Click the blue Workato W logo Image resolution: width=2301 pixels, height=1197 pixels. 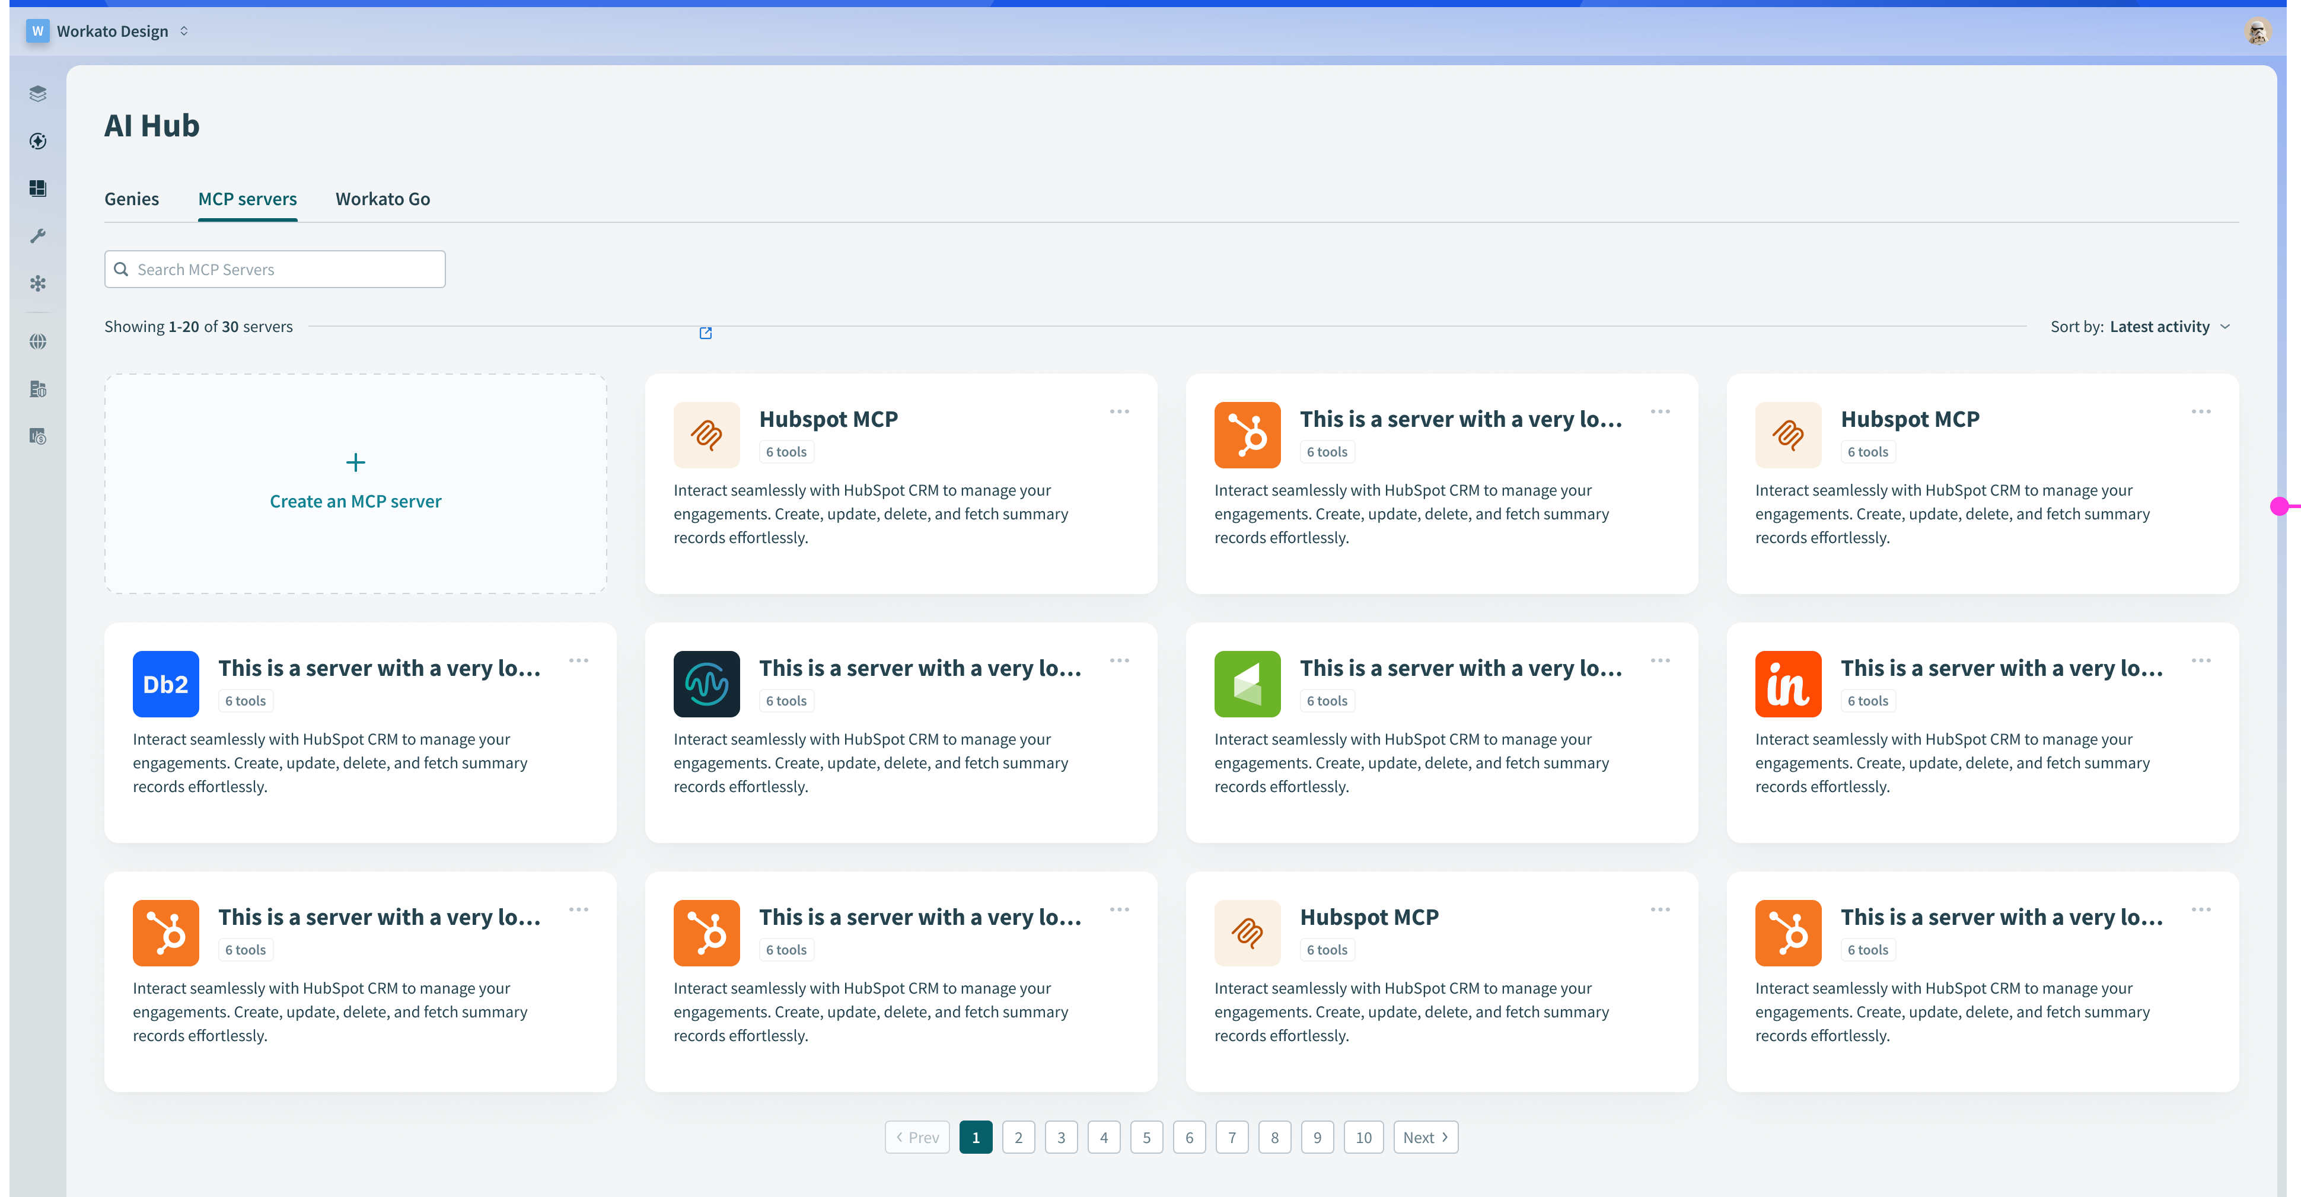(37, 31)
